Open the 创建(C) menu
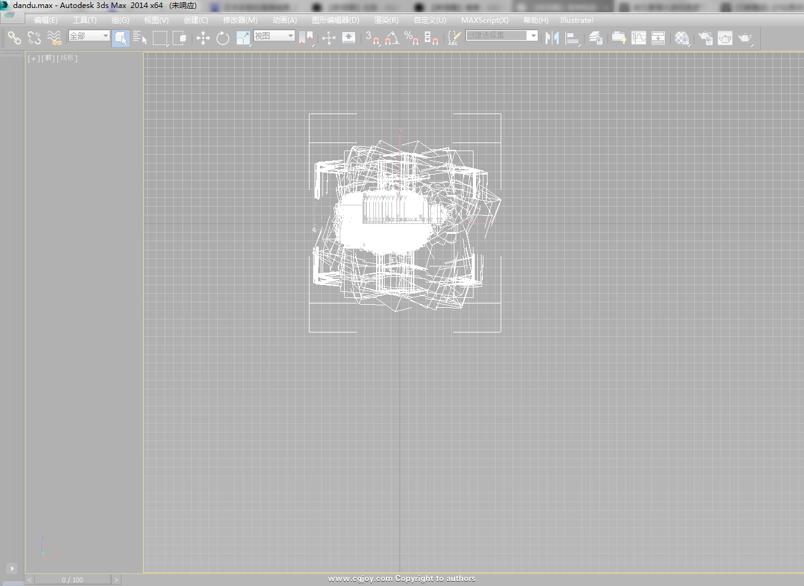Image resolution: width=804 pixels, height=586 pixels. 195,20
